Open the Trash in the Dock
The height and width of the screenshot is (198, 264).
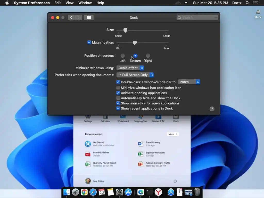(x=197, y=192)
